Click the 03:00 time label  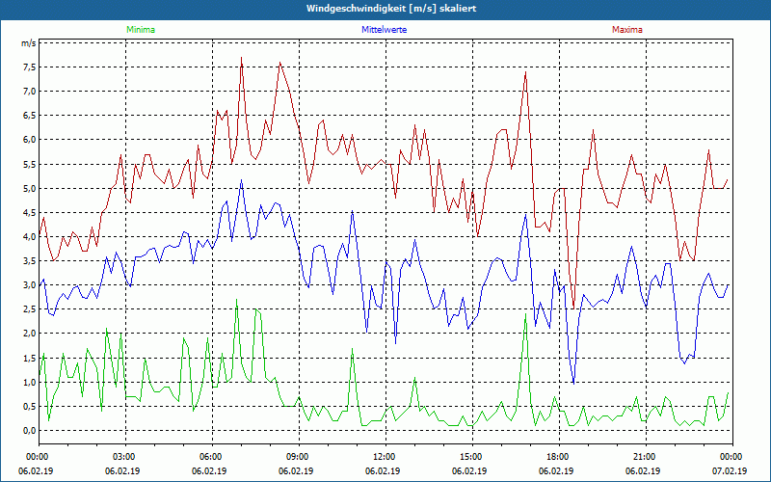tap(125, 457)
